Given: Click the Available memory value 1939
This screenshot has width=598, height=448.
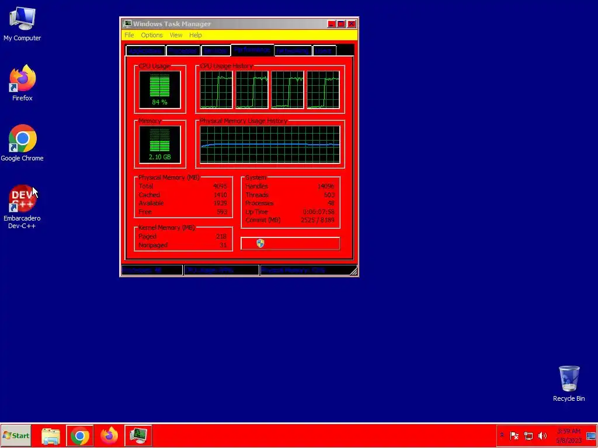Looking at the screenshot, I should 220,204.
